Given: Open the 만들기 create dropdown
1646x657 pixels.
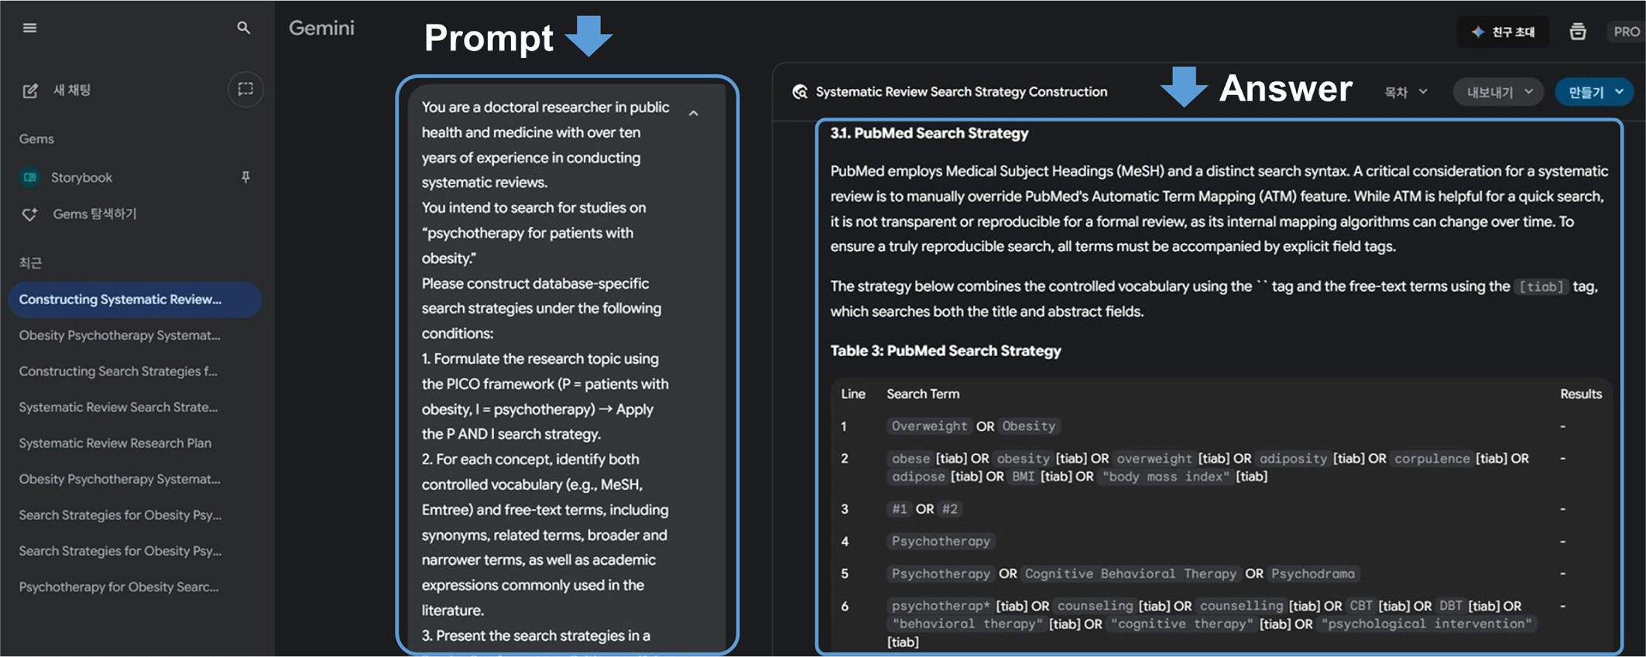Looking at the screenshot, I should pyautogui.click(x=1595, y=92).
